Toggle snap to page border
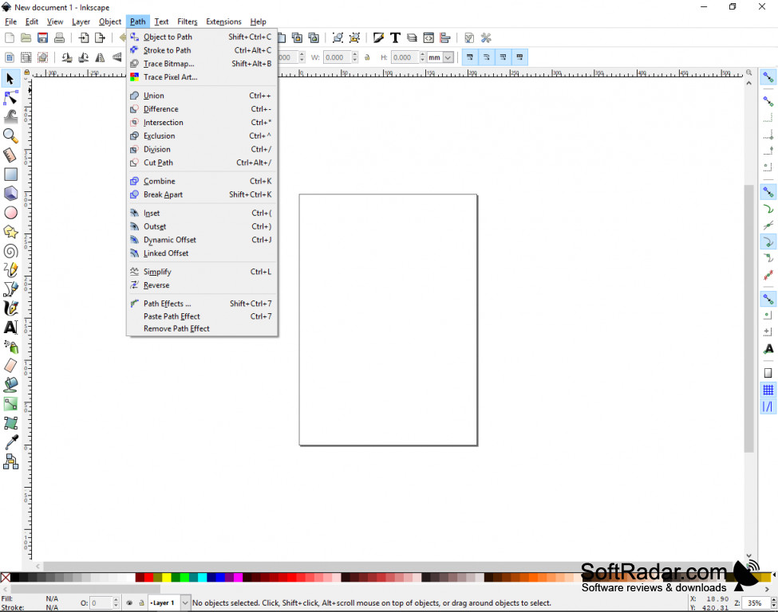Image resolution: width=778 pixels, height=612 pixels. point(768,373)
